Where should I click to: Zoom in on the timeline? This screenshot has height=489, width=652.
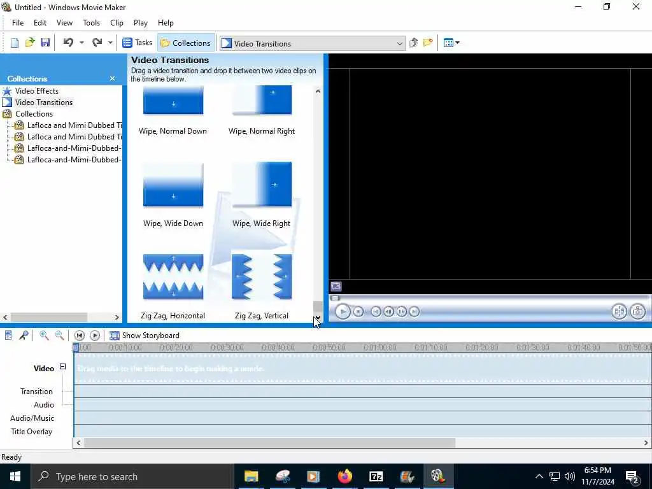[x=44, y=335]
